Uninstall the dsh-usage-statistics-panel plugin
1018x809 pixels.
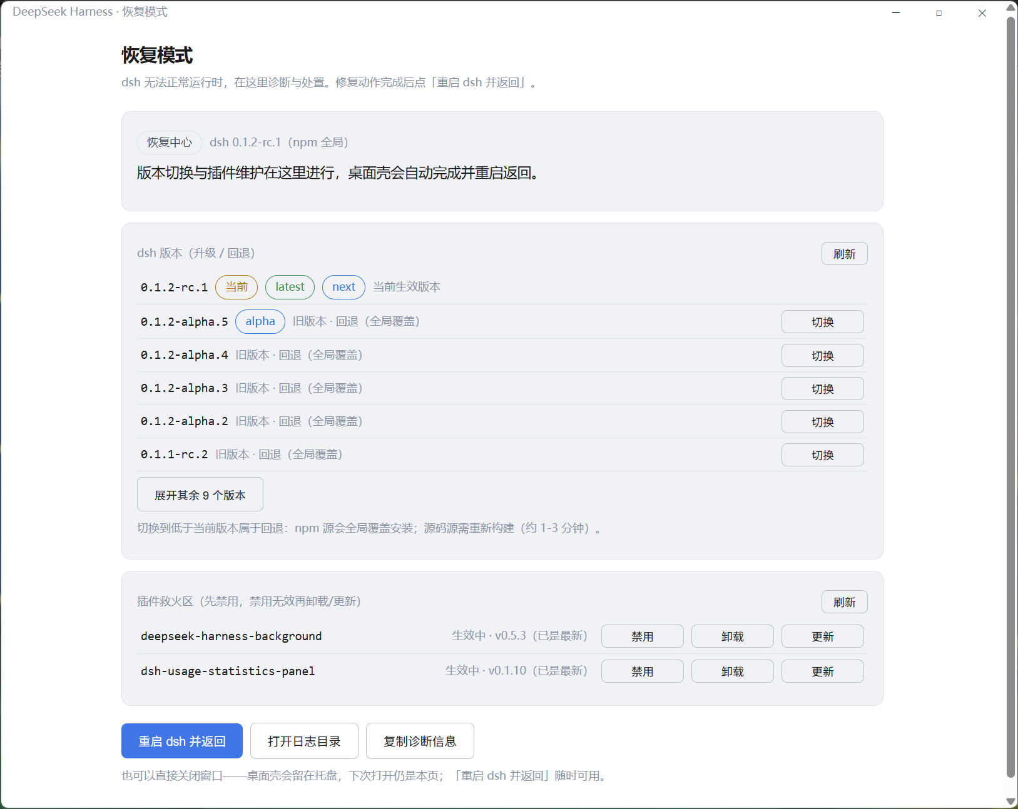tap(732, 671)
